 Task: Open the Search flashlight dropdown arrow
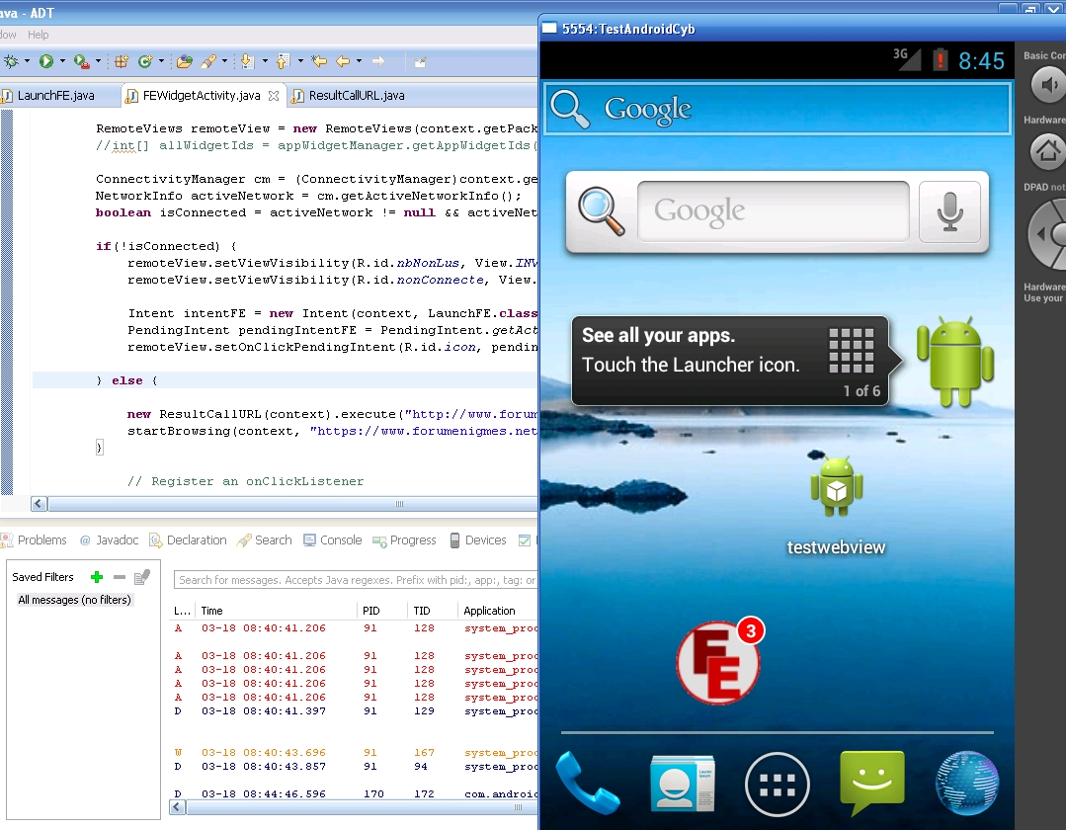(224, 61)
